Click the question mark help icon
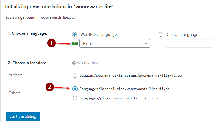221x122 pixels. [x=74, y=63]
